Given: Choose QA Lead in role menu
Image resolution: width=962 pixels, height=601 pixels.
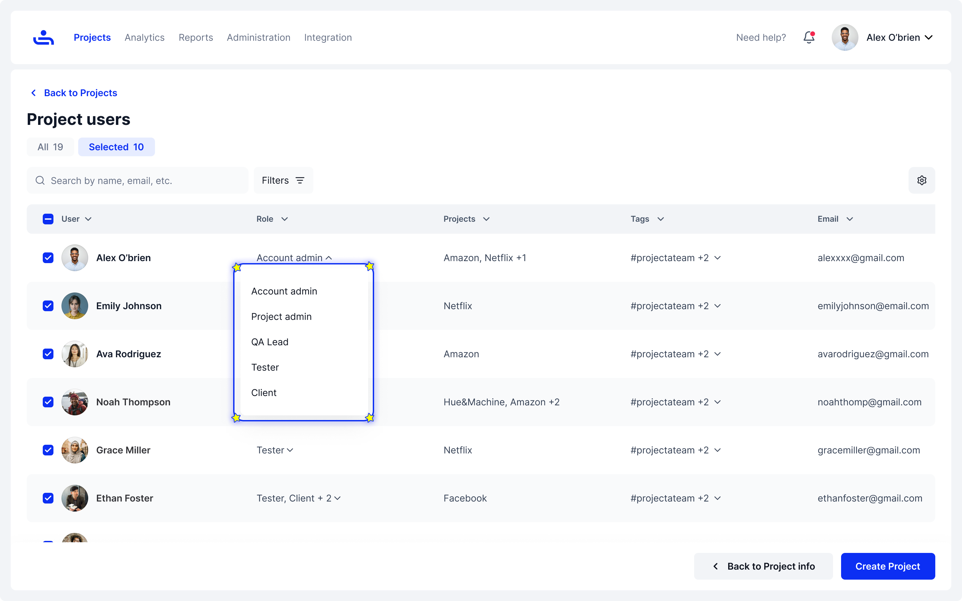Looking at the screenshot, I should 270,342.
